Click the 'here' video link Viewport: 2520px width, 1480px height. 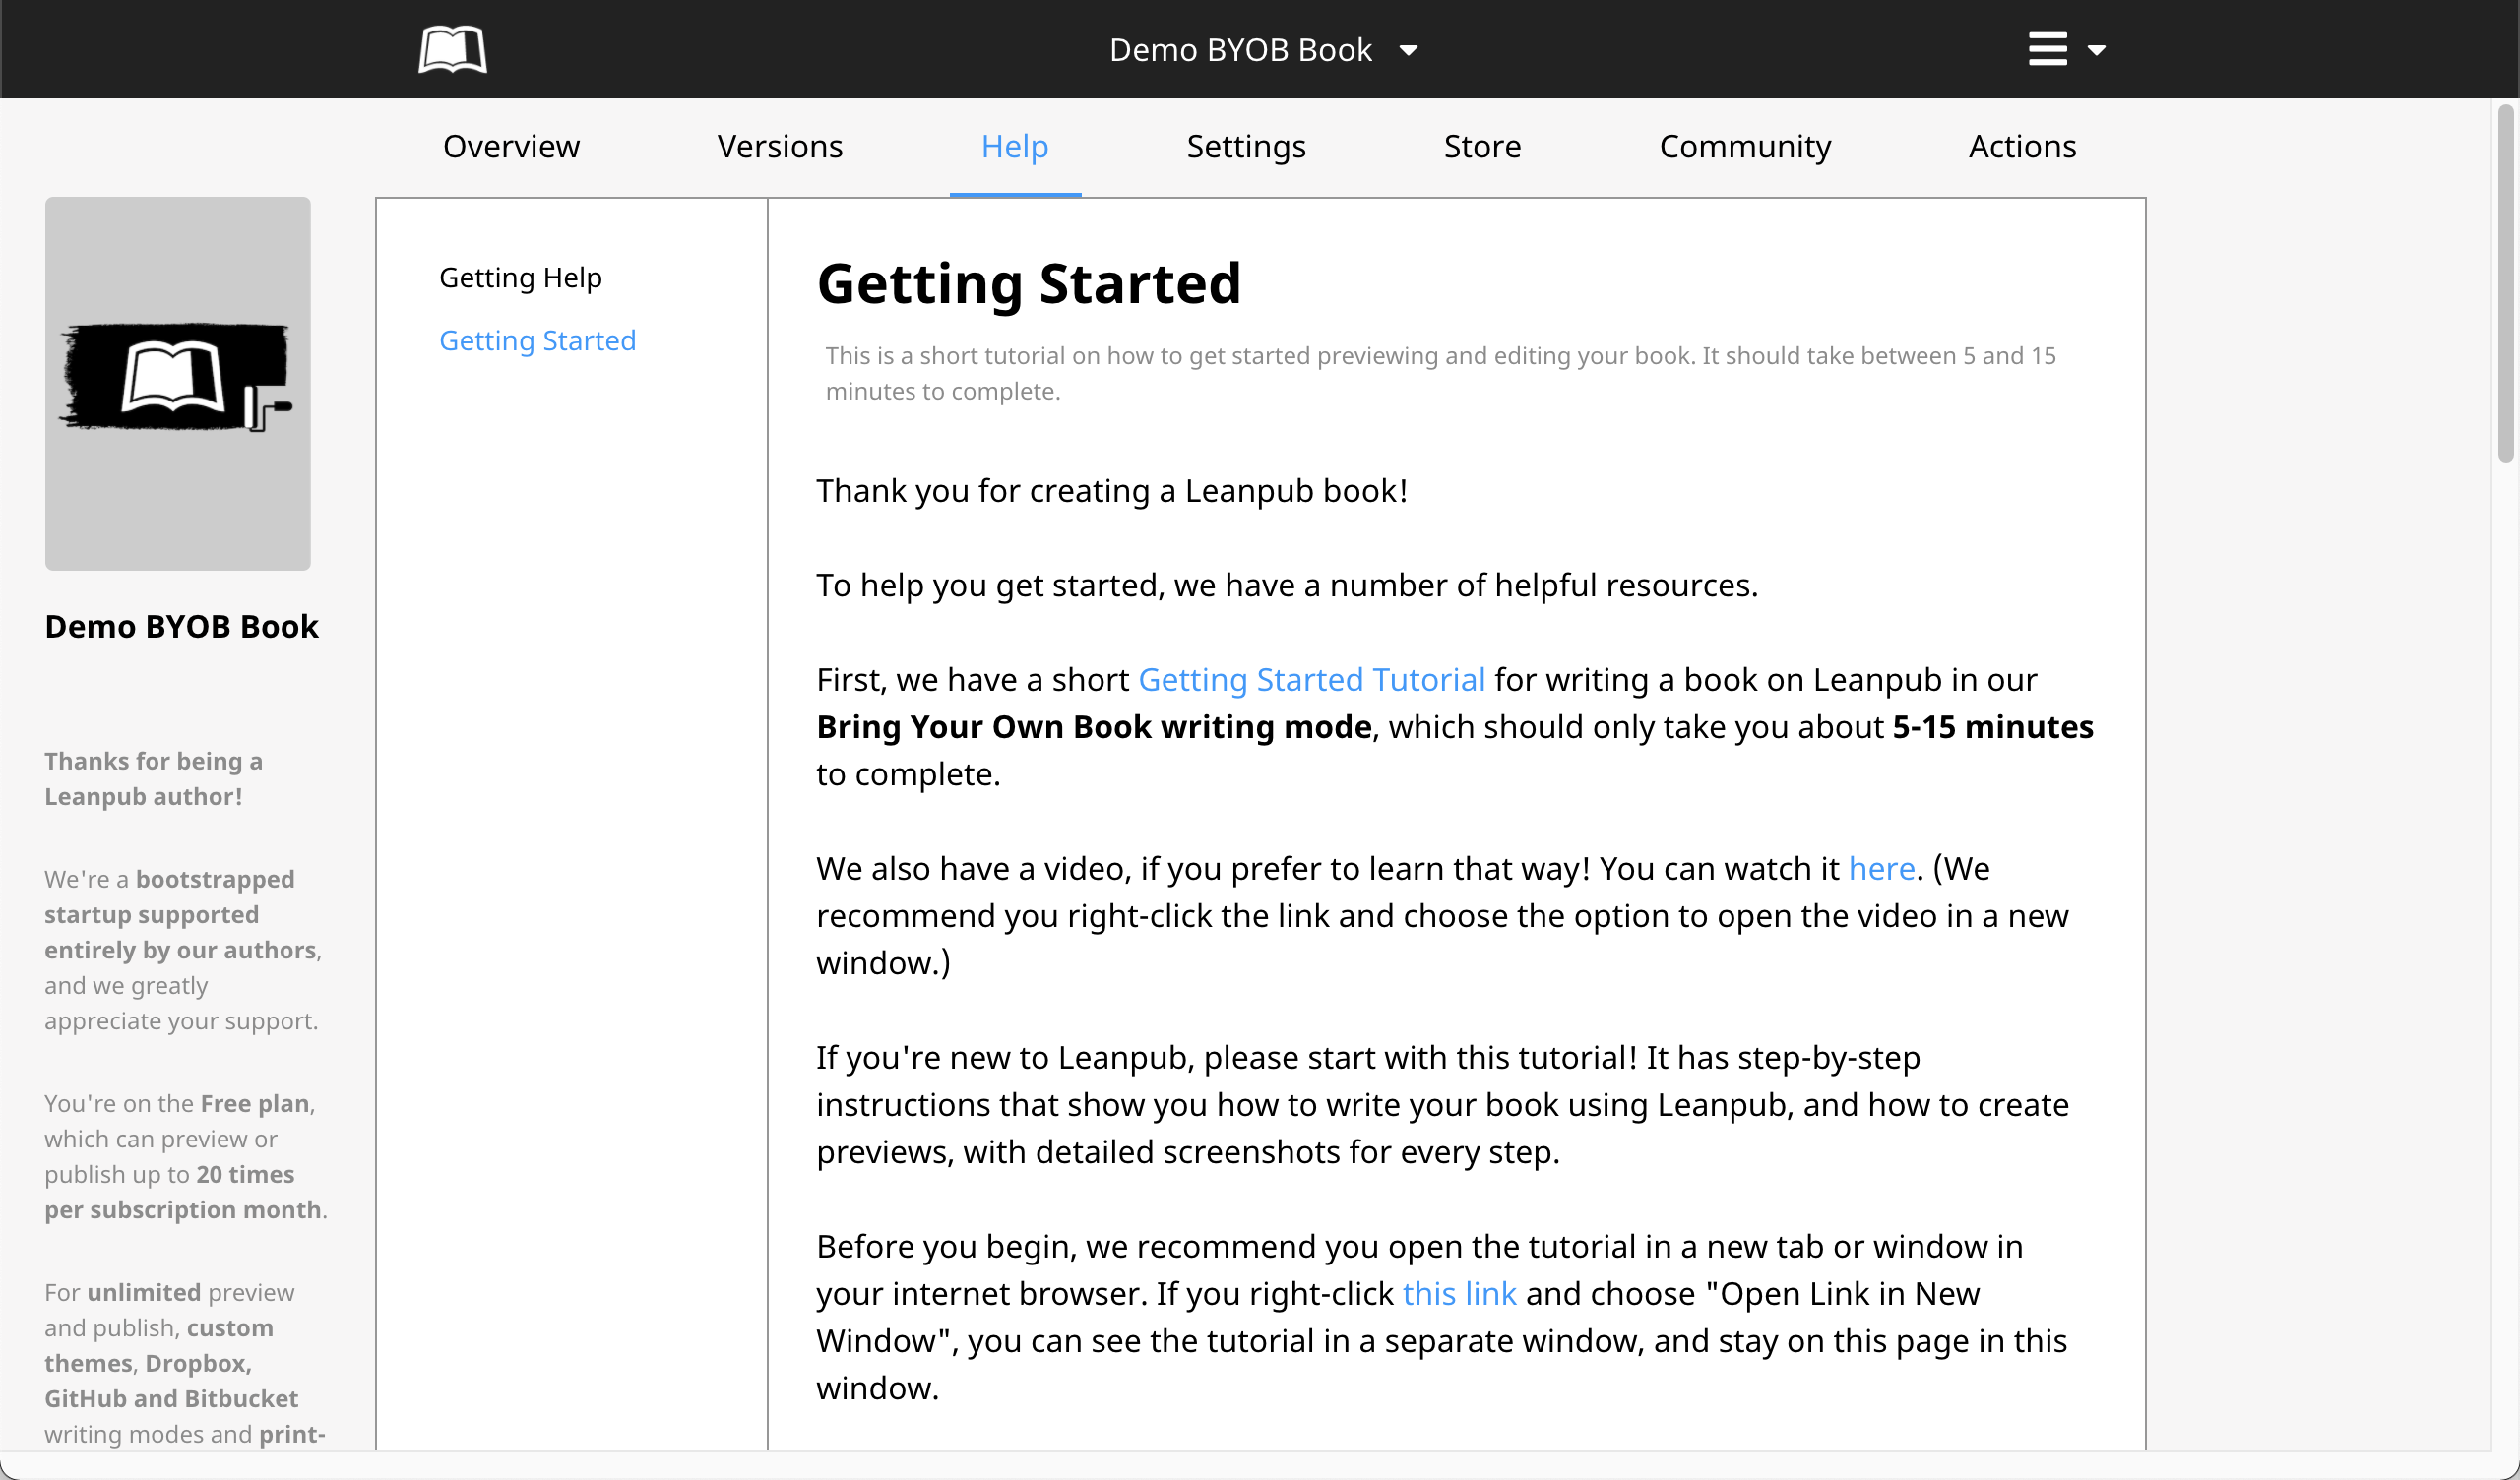coord(1880,869)
